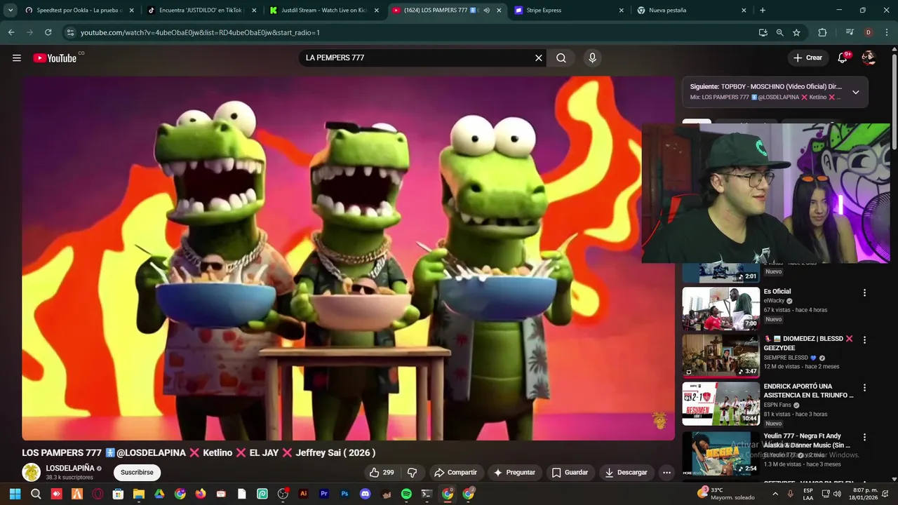This screenshot has height=505, width=898.
Task: Click the Descargar button
Action: [626, 473]
